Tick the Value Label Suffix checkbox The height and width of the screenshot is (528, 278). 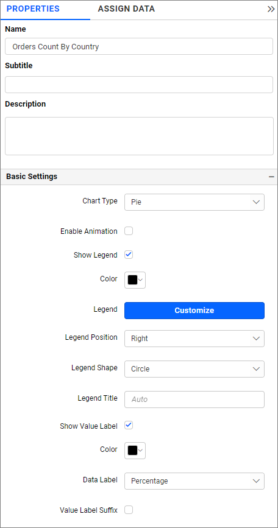[129, 510]
